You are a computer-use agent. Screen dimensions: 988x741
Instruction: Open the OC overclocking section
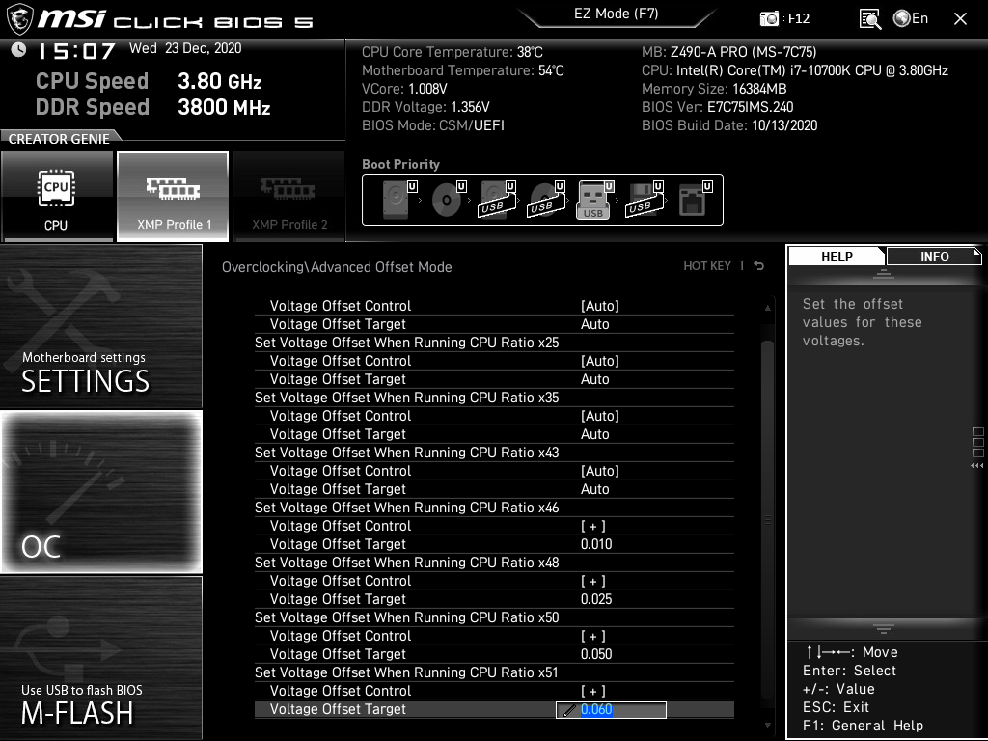(x=100, y=491)
